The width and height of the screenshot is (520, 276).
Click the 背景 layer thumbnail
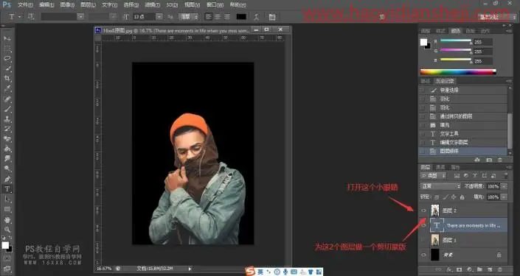tap(434, 255)
